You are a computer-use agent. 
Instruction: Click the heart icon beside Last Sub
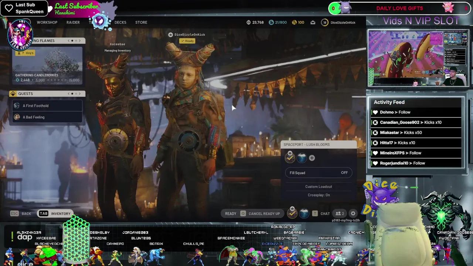click(8, 8)
